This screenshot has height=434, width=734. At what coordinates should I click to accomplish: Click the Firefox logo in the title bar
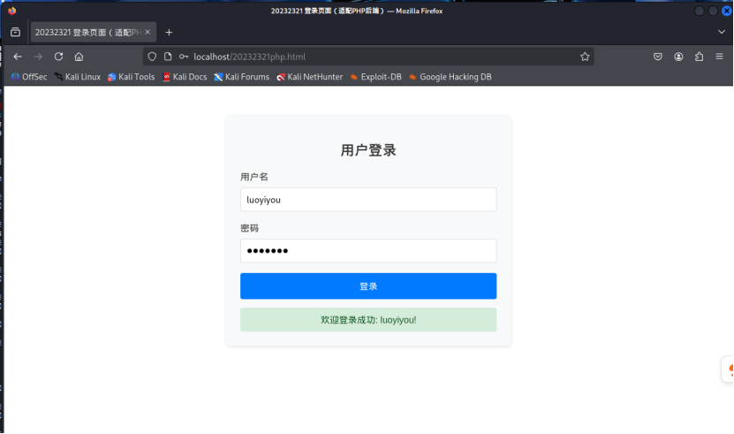click(x=12, y=11)
